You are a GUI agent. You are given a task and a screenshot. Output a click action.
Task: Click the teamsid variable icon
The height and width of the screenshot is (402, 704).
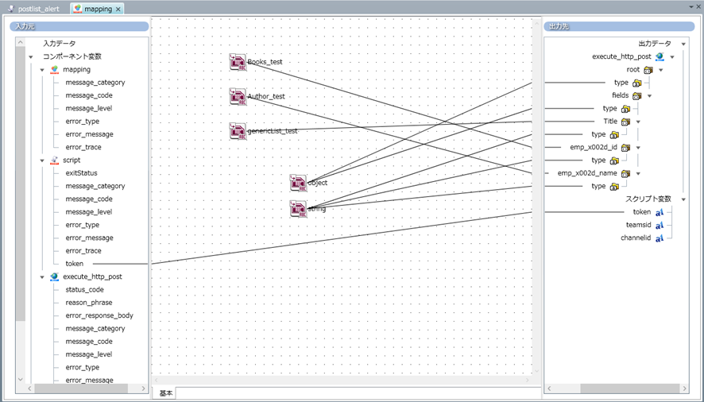tap(660, 225)
